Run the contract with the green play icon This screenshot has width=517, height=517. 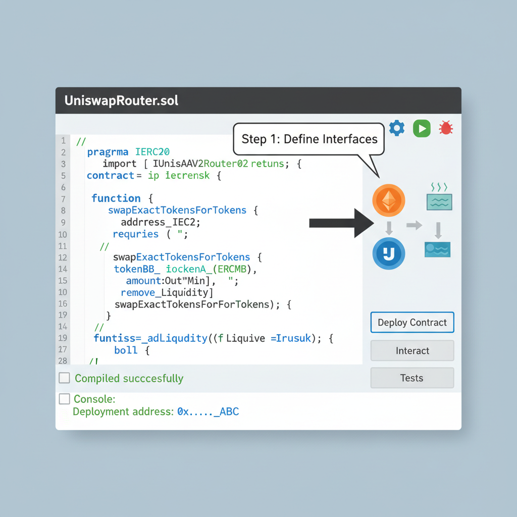coord(422,128)
